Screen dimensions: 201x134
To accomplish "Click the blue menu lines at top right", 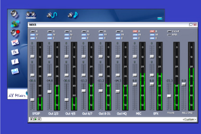I will (x=160, y=18).
